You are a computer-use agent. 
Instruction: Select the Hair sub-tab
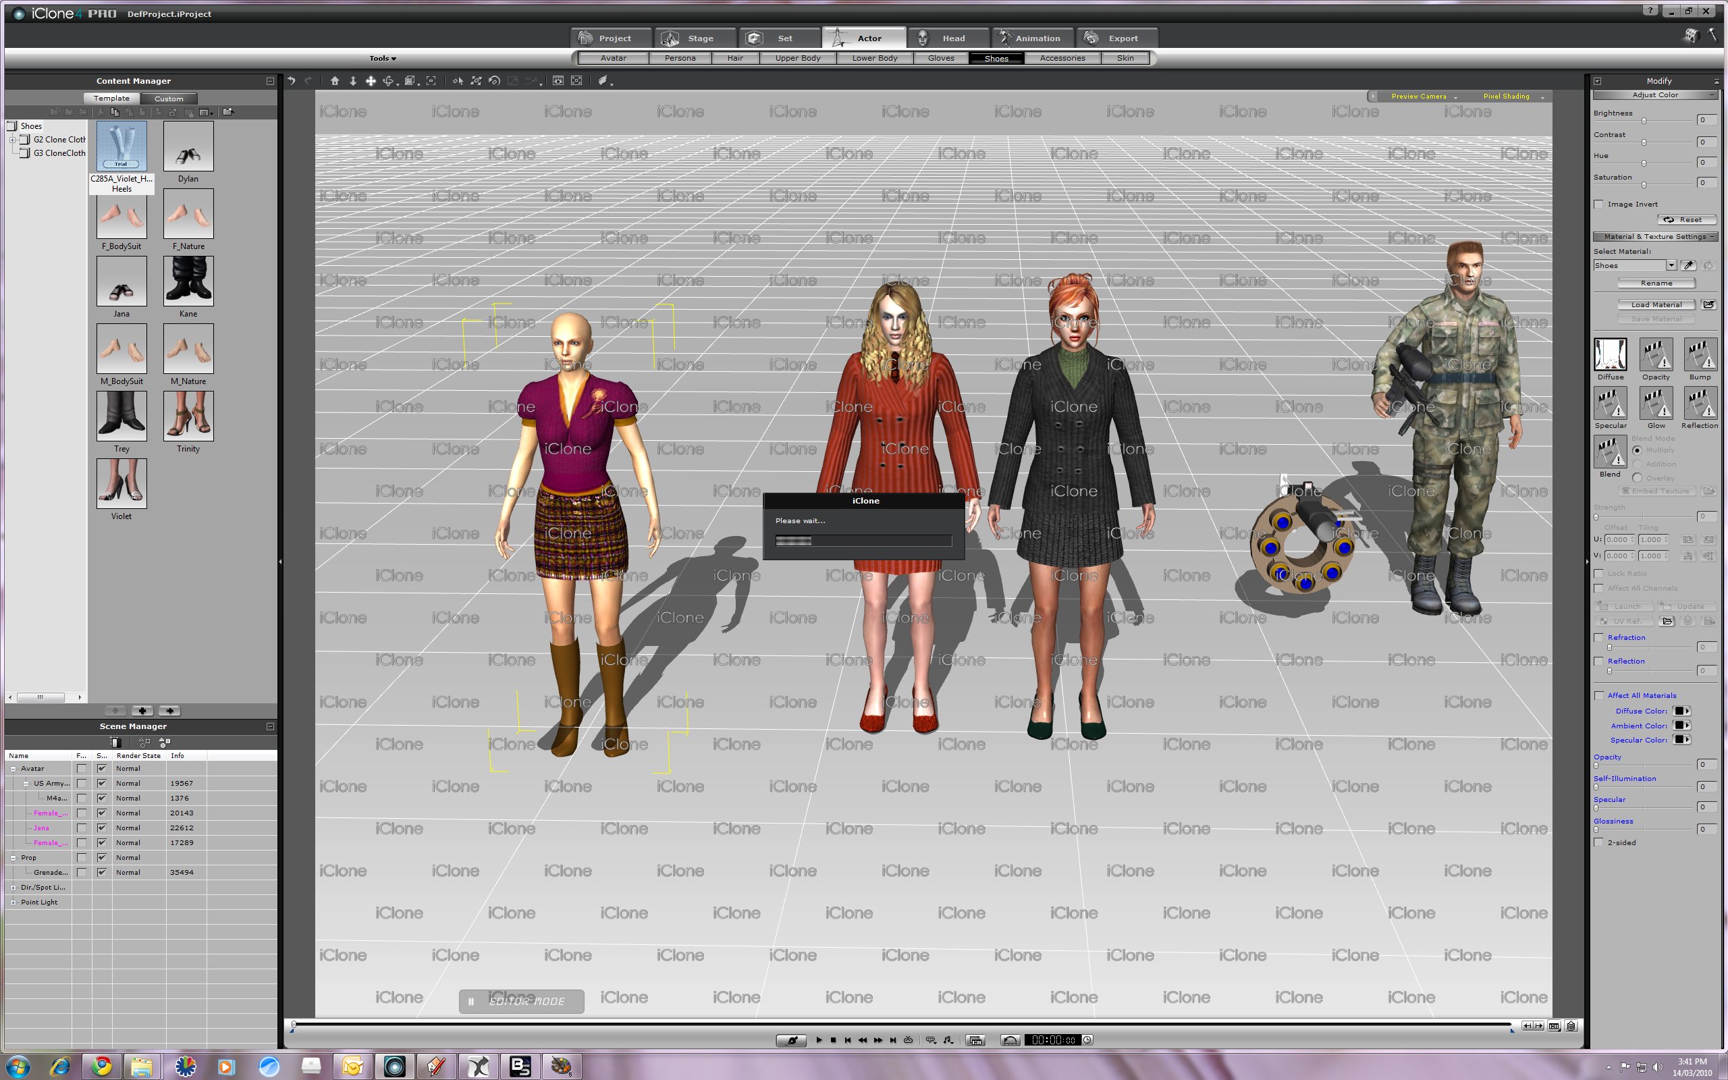(735, 59)
